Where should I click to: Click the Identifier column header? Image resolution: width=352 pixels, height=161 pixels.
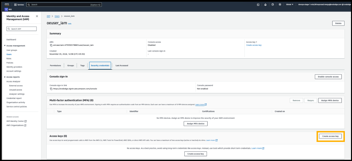[134, 111]
